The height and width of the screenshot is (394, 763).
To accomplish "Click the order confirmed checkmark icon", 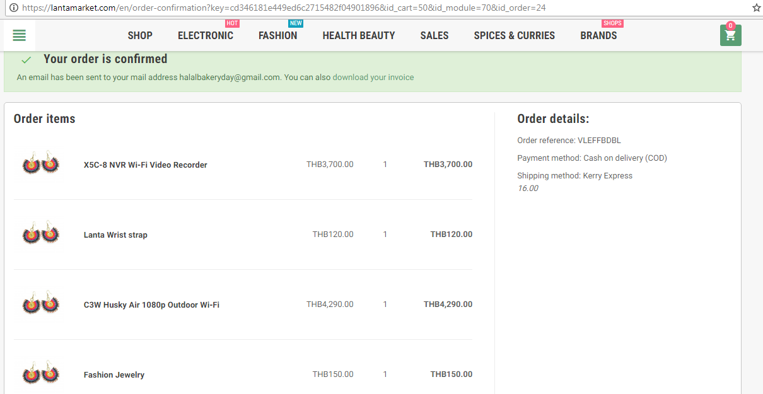I will click(x=26, y=60).
